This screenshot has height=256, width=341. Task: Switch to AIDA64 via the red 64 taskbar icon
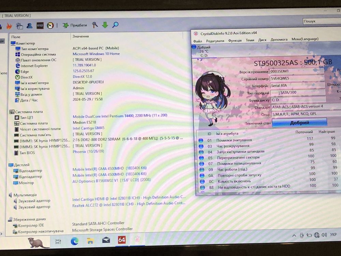point(122,240)
